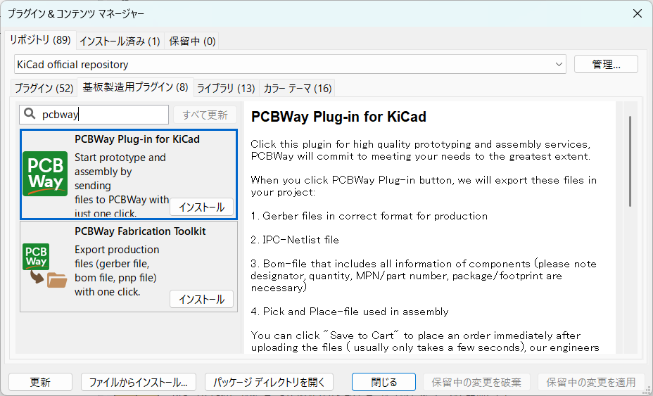Viewport: 653px width, 396px height.
Task: Open the ライブラリ (13) tab
Action: pyautogui.click(x=226, y=89)
